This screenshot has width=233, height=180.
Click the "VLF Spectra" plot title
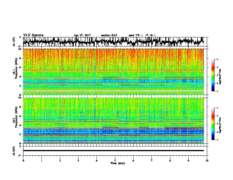point(33,35)
